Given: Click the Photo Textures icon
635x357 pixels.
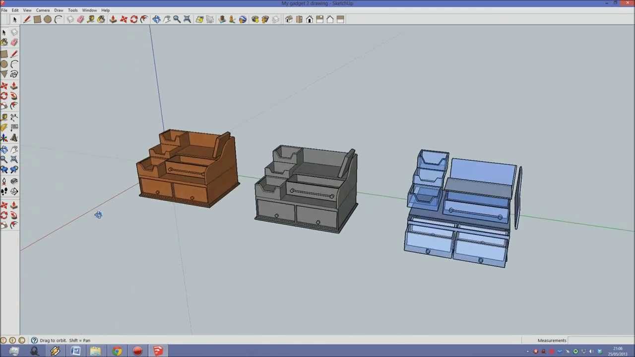Looking at the screenshot, I should tap(232, 19).
